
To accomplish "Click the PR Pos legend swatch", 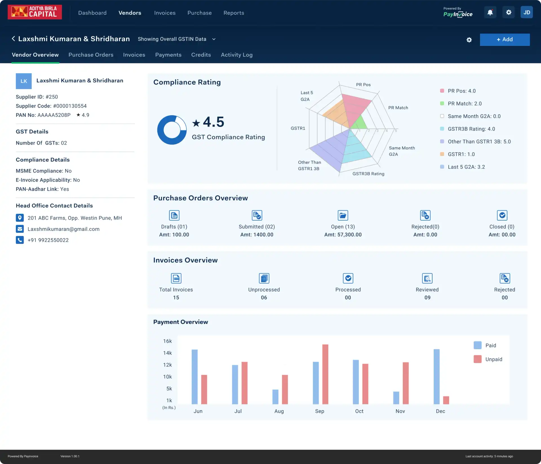I will [442, 91].
